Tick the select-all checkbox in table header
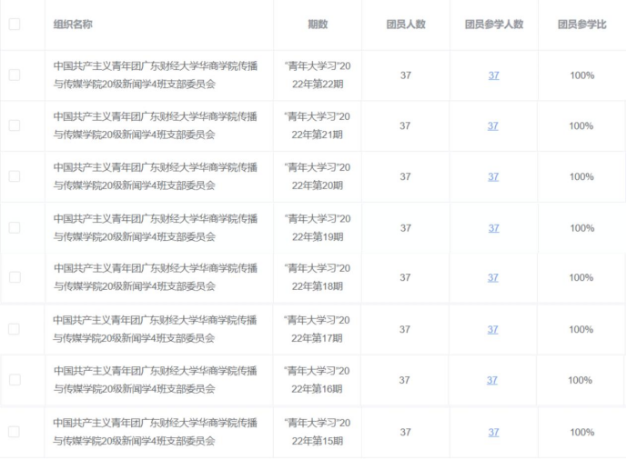The width and height of the screenshot is (627, 460). pyautogui.click(x=15, y=25)
